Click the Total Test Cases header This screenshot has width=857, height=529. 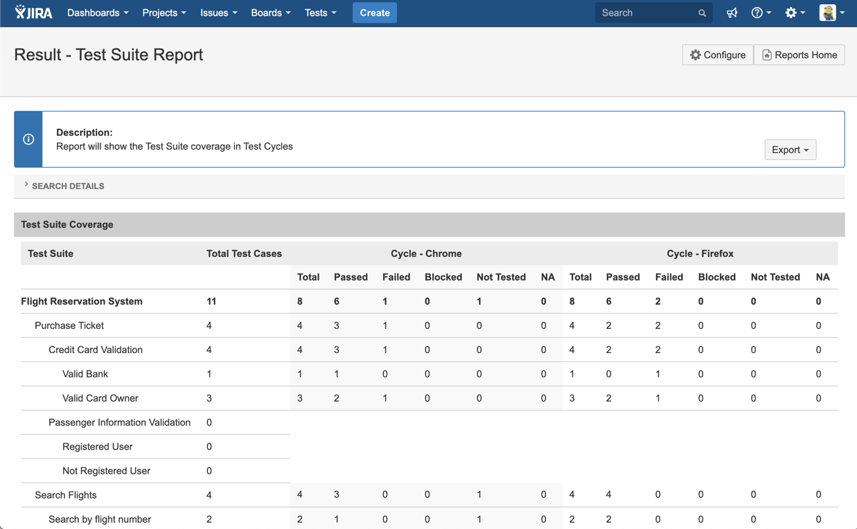coord(244,253)
